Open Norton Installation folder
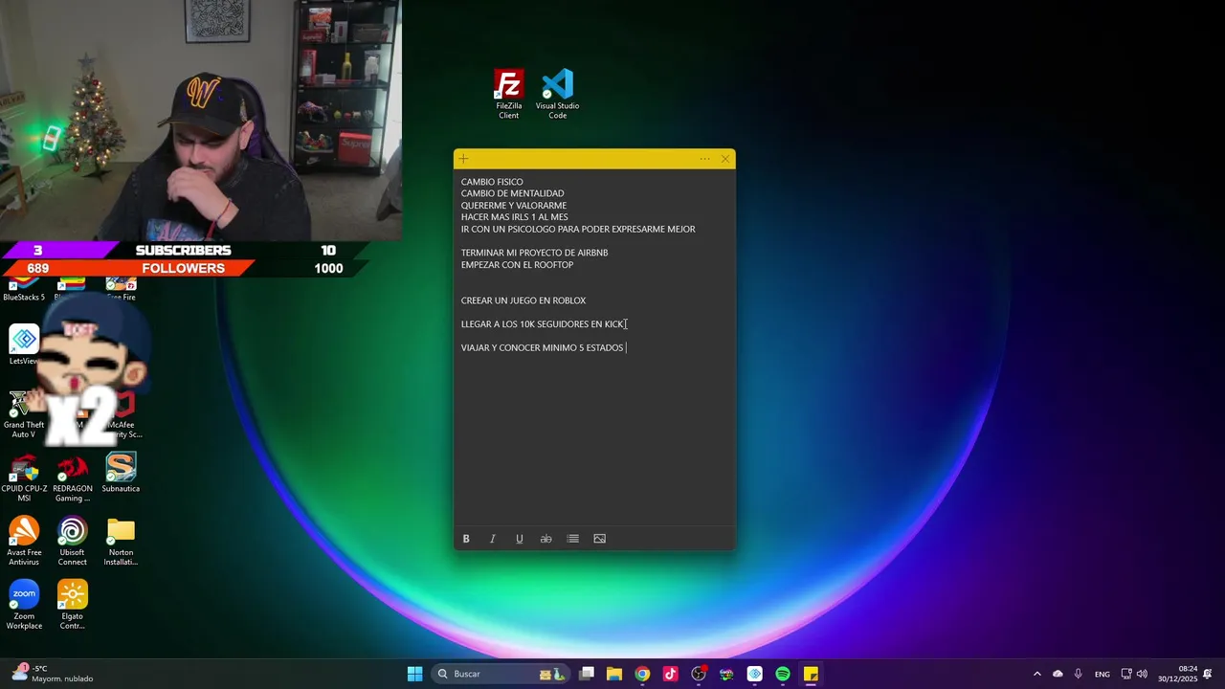The height and width of the screenshot is (689, 1225). point(121,542)
